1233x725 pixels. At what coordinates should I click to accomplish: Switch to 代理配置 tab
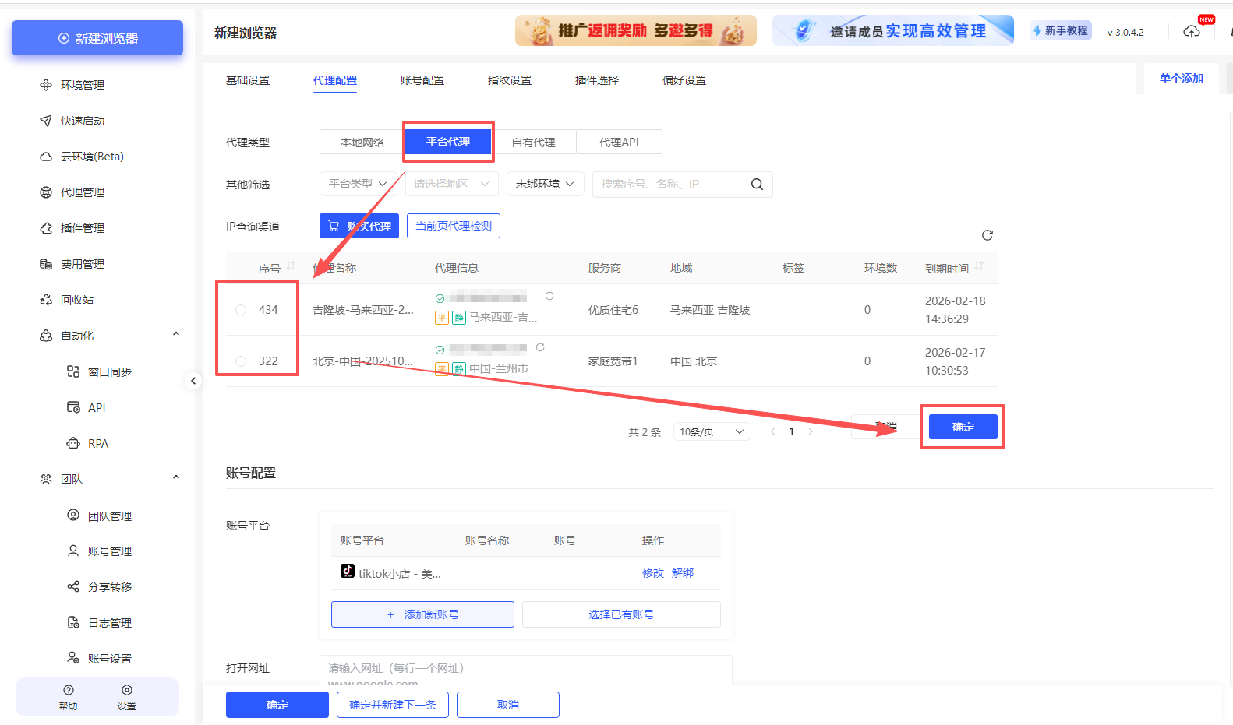coord(335,80)
